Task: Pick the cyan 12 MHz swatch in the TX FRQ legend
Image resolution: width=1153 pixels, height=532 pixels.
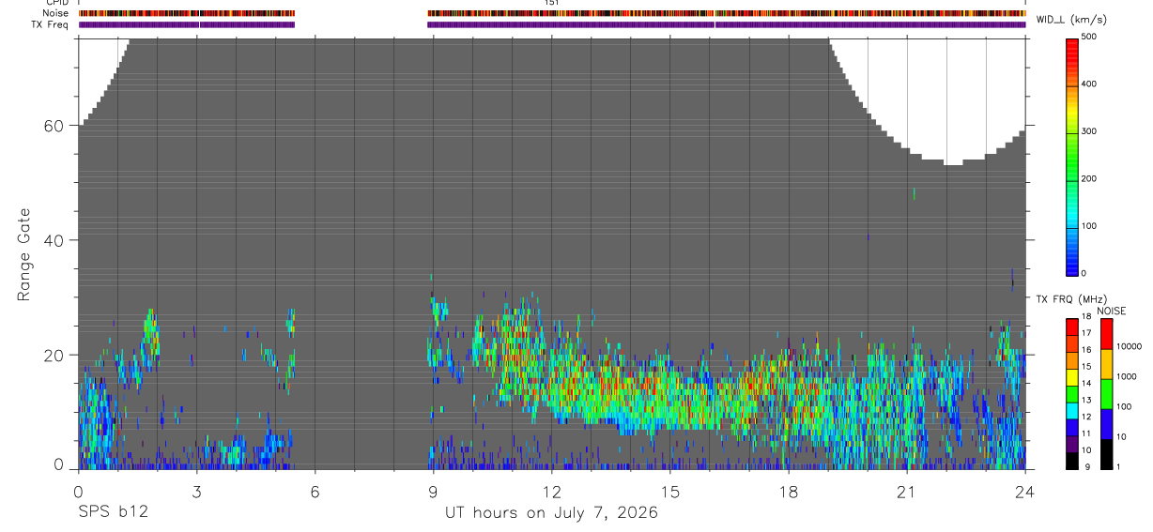Action: coord(1071,411)
